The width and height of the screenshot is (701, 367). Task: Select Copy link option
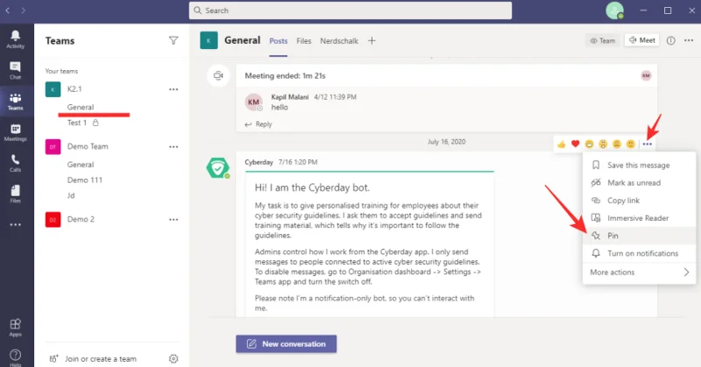[x=640, y=201]
